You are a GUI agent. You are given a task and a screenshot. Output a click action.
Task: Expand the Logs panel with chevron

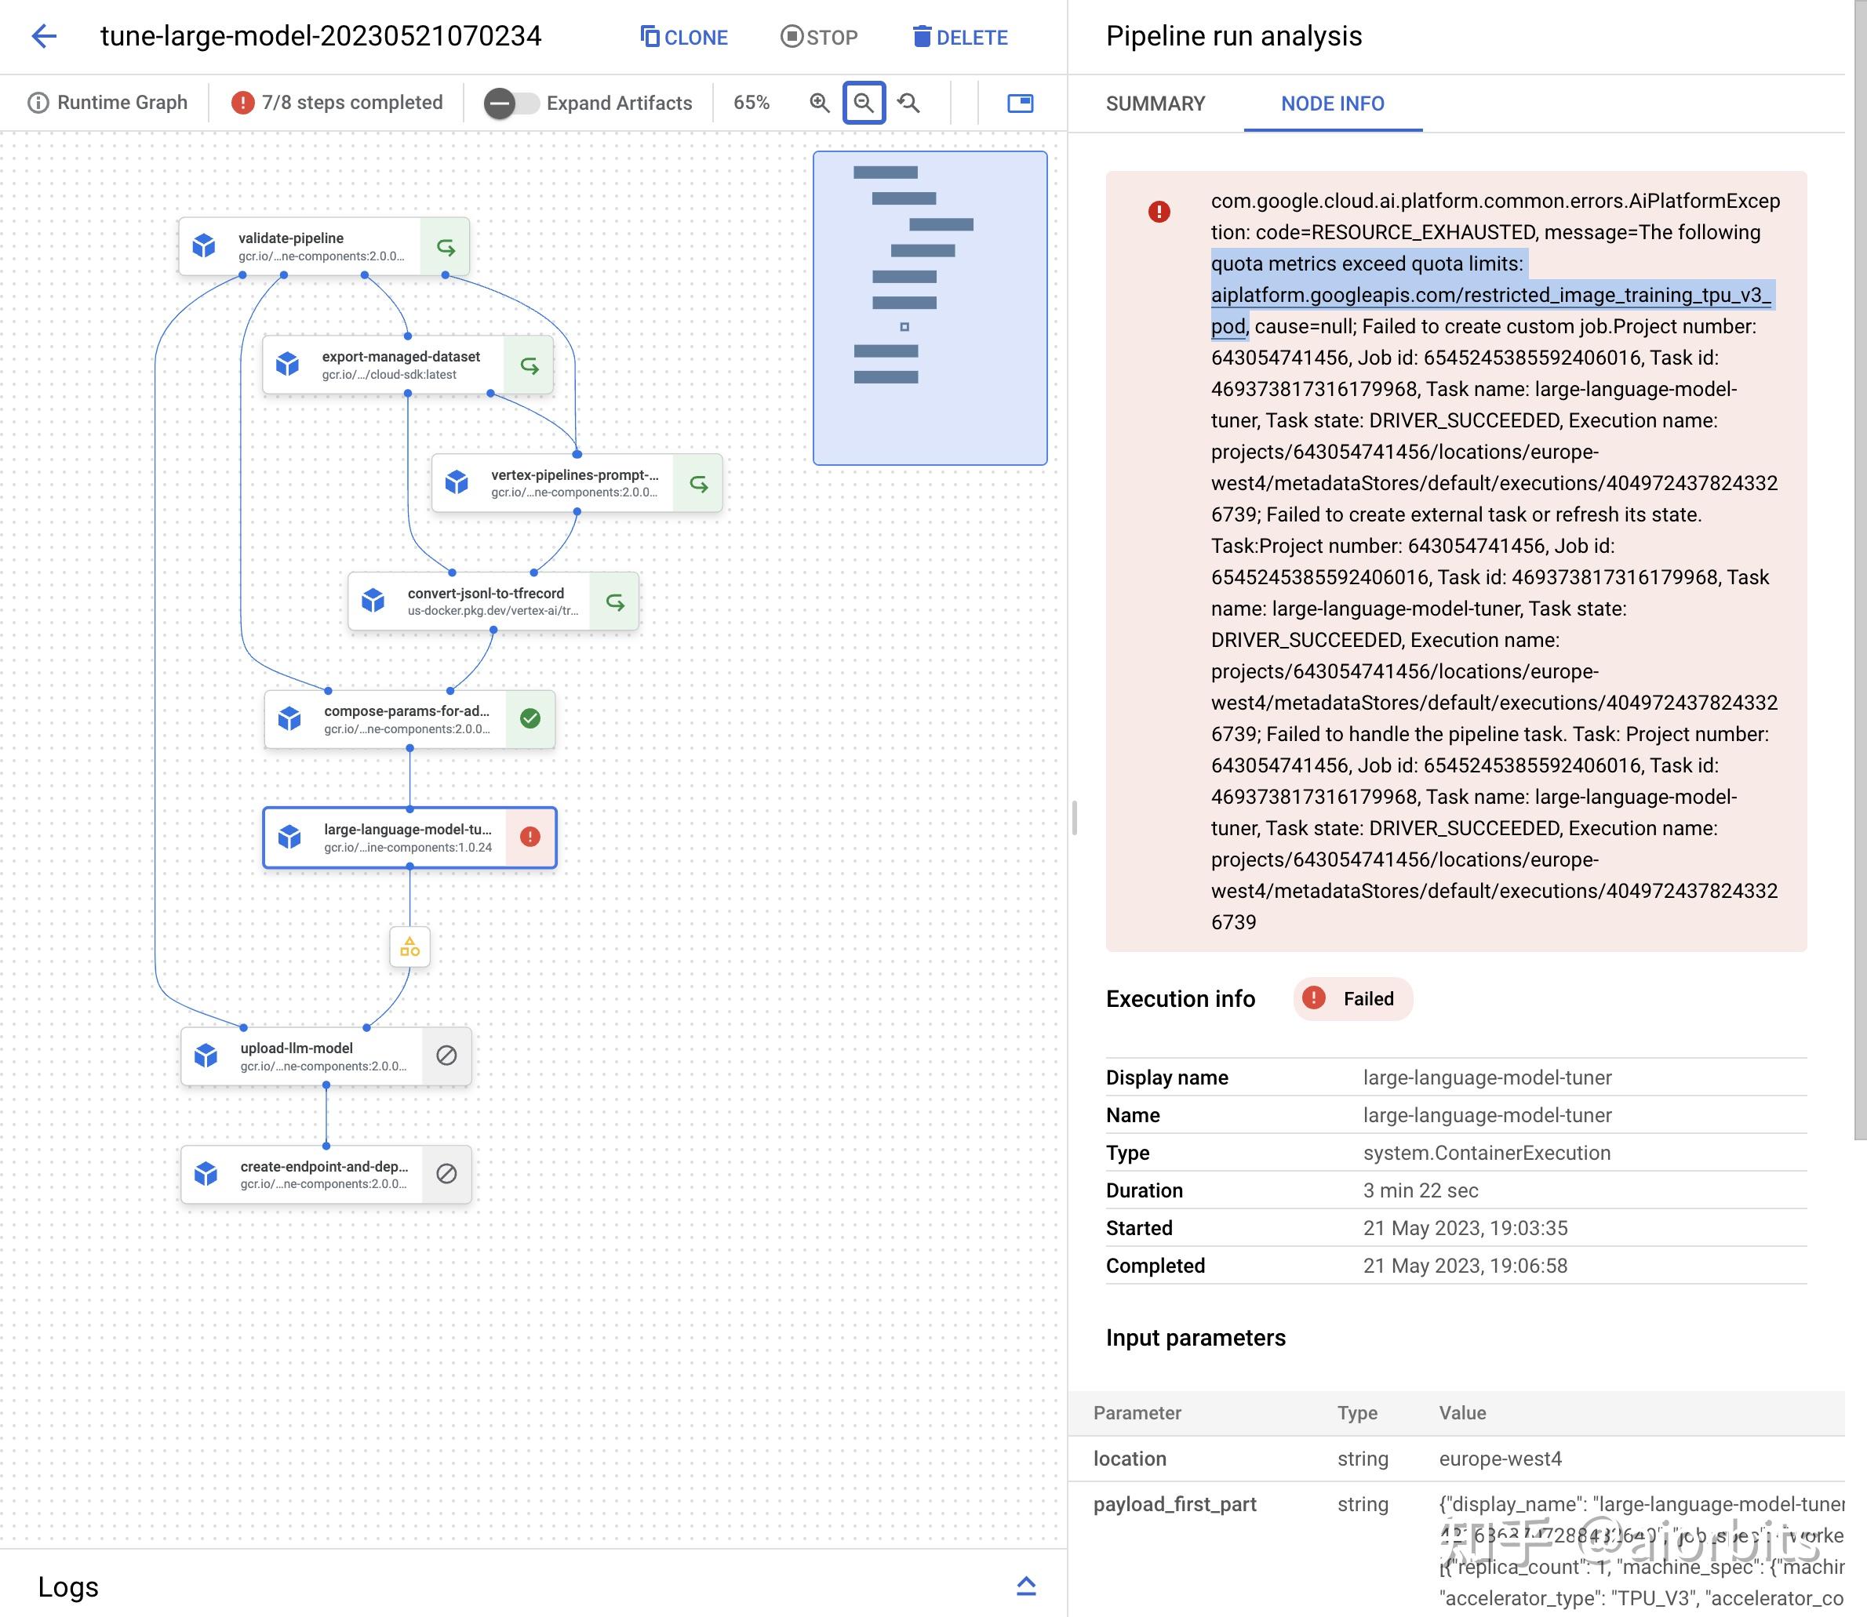(1025, 1586)
